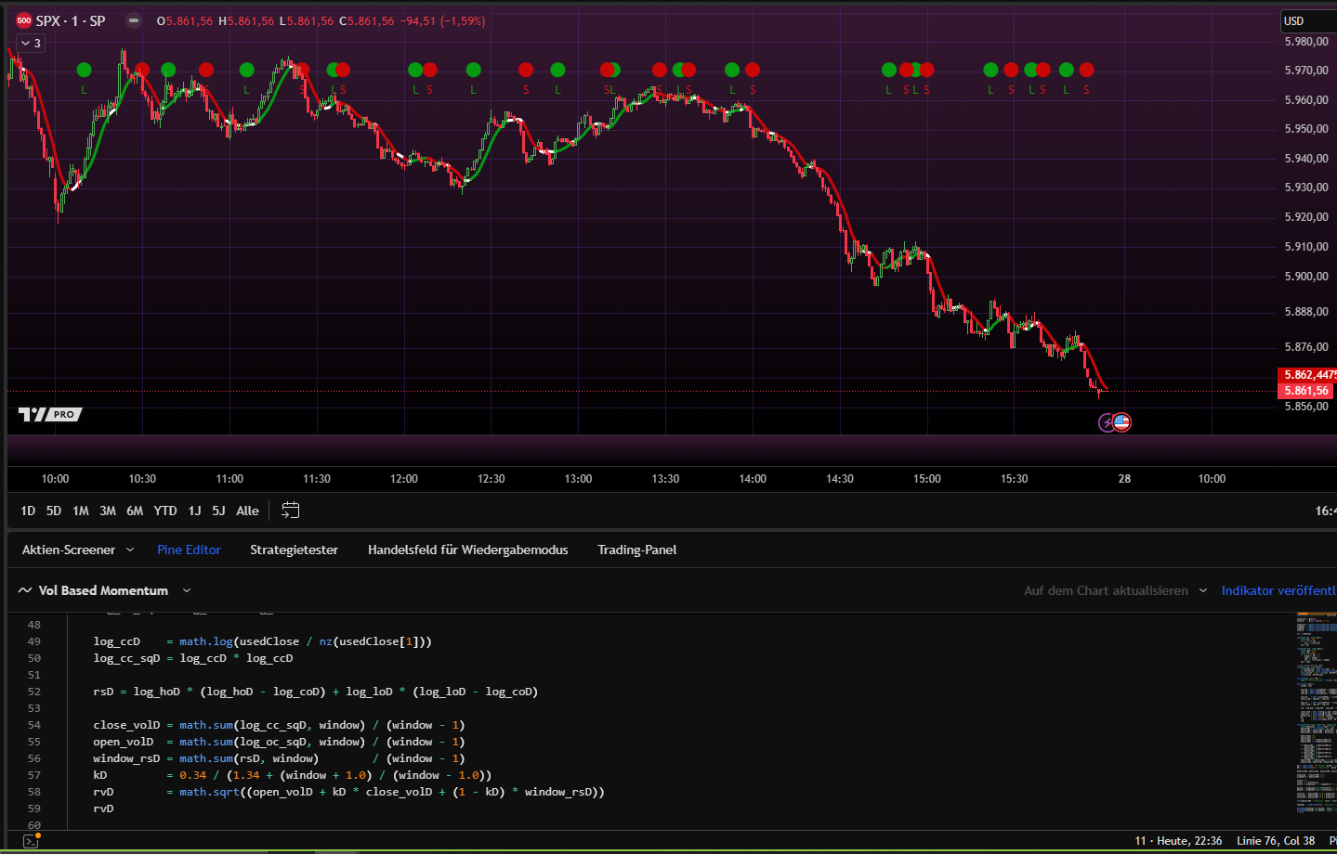Click the market status minus icon beside SPX

coord(134,20)
